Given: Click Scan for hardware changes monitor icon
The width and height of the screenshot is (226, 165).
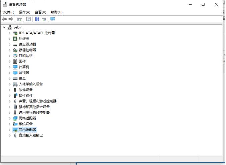Looking at the screenshot, I should point(53,19).
